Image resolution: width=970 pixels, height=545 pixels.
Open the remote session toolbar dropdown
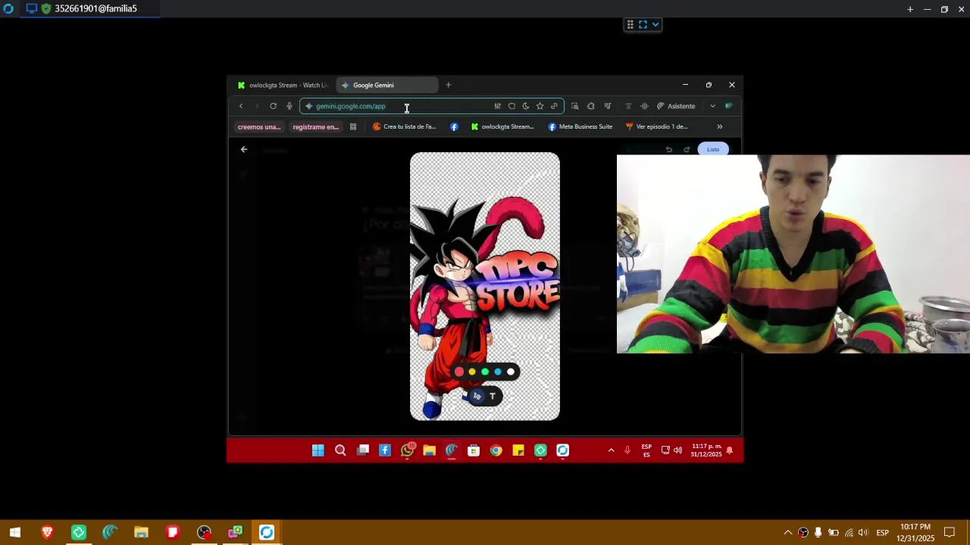(656, 24)
